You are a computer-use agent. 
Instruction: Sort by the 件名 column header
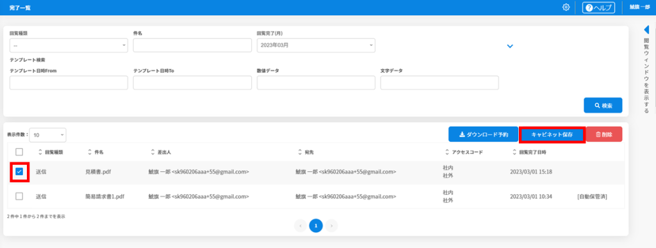point(96,152)
